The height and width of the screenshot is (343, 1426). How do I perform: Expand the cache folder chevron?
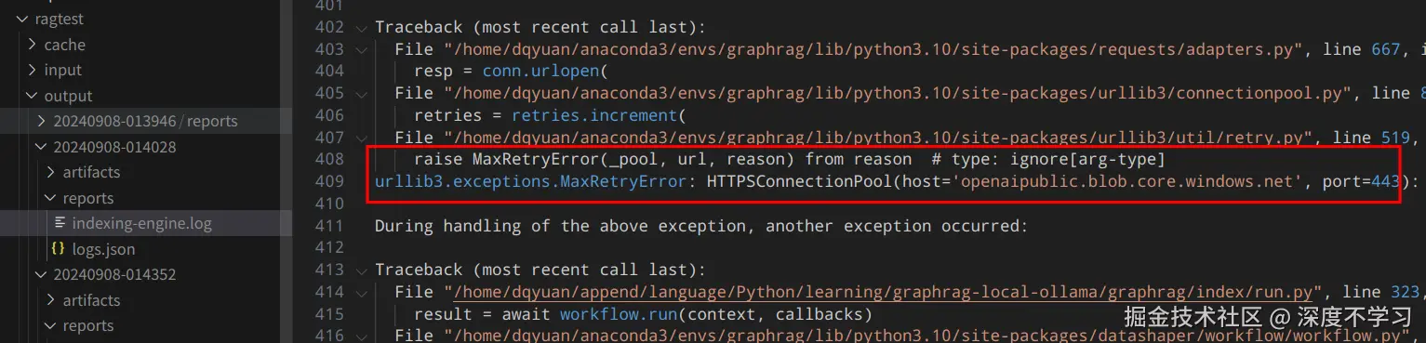[x=32, y=45]
